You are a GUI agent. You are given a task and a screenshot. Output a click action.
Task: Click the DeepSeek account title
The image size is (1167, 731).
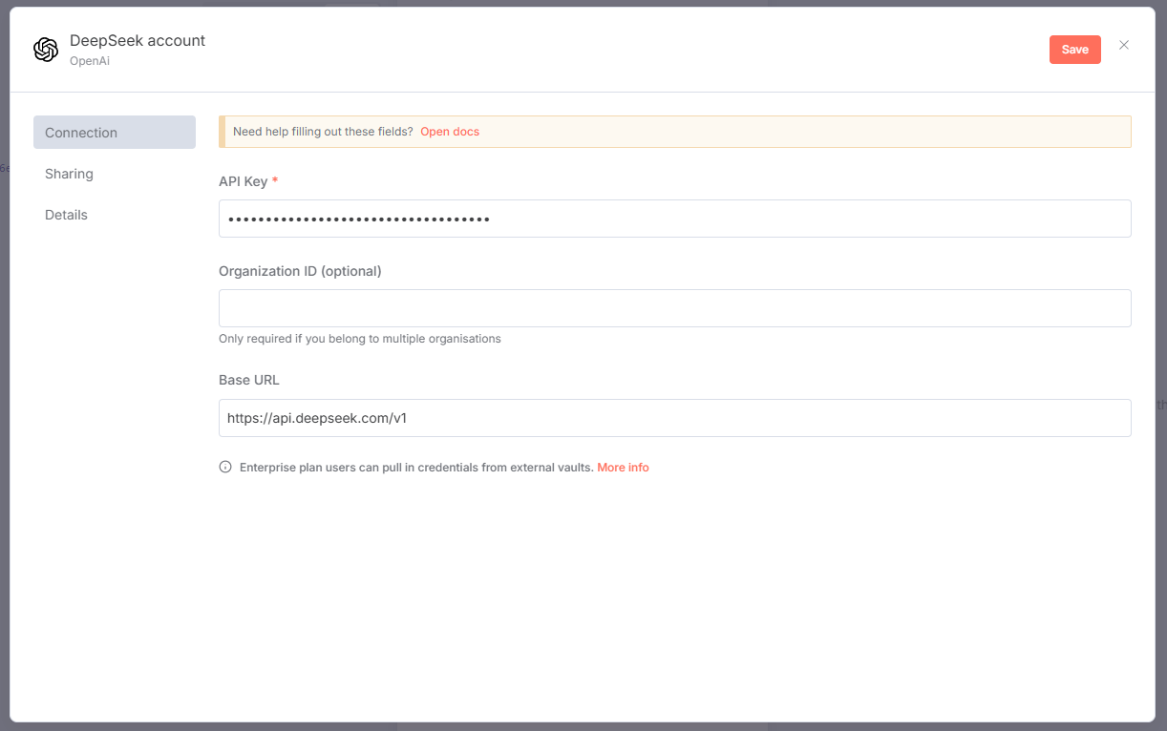pyautogui.click(x=138, y=41)
